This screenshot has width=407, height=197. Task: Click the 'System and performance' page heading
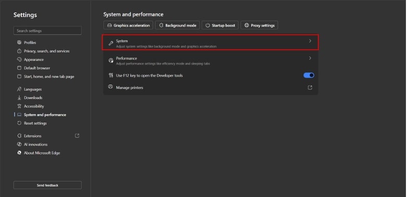[133, 14]
